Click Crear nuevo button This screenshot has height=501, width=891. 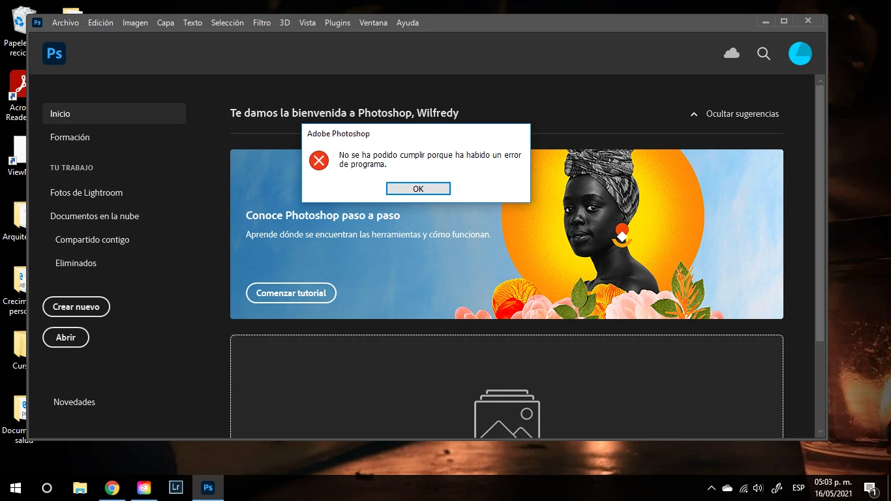coord(76,307)
